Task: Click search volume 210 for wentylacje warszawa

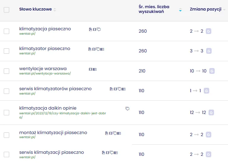Action: 142,71
